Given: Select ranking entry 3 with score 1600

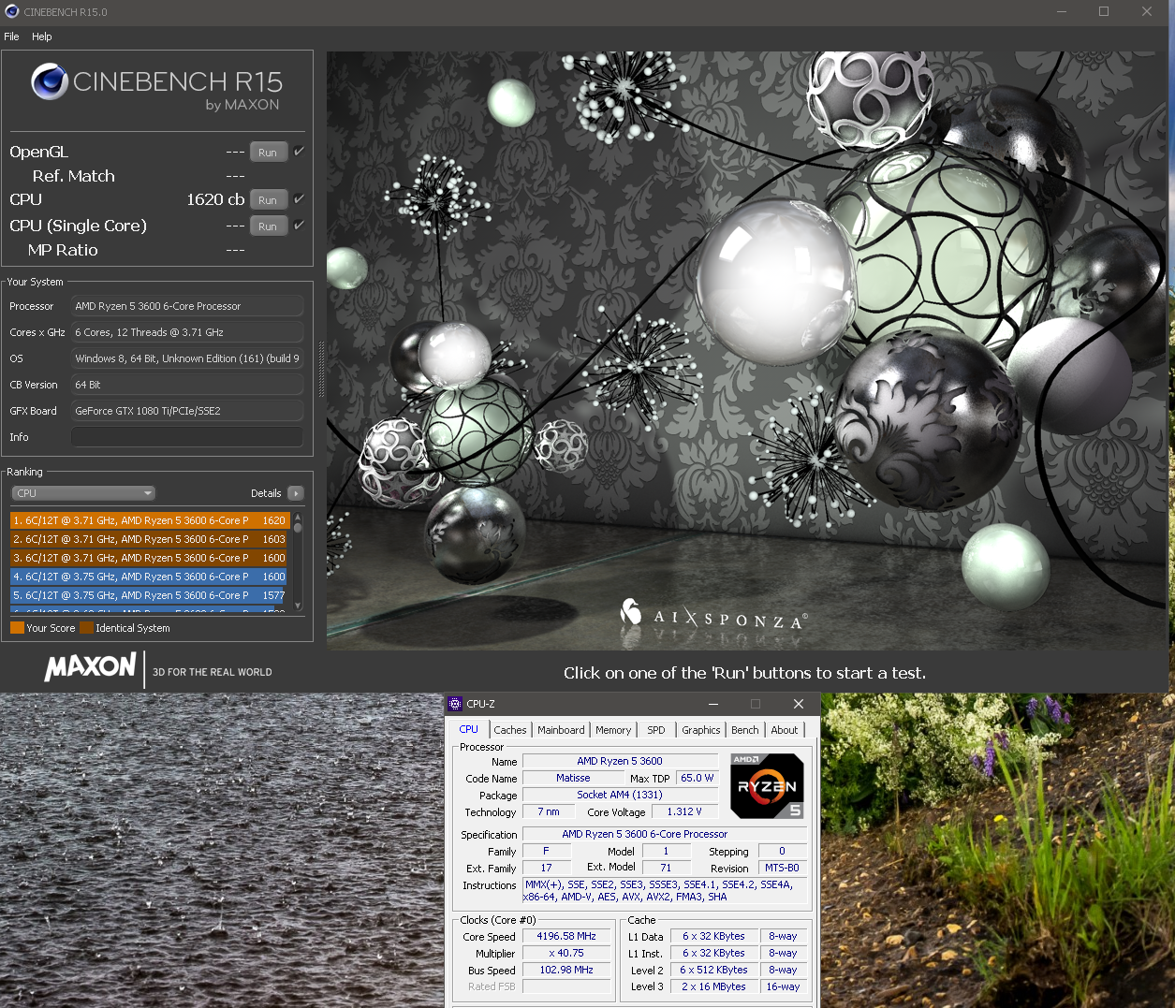Looking at the screenshot, I should 150,558.
